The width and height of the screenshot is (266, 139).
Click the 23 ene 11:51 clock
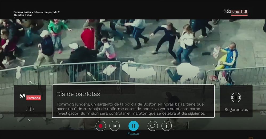click(237, 12)
